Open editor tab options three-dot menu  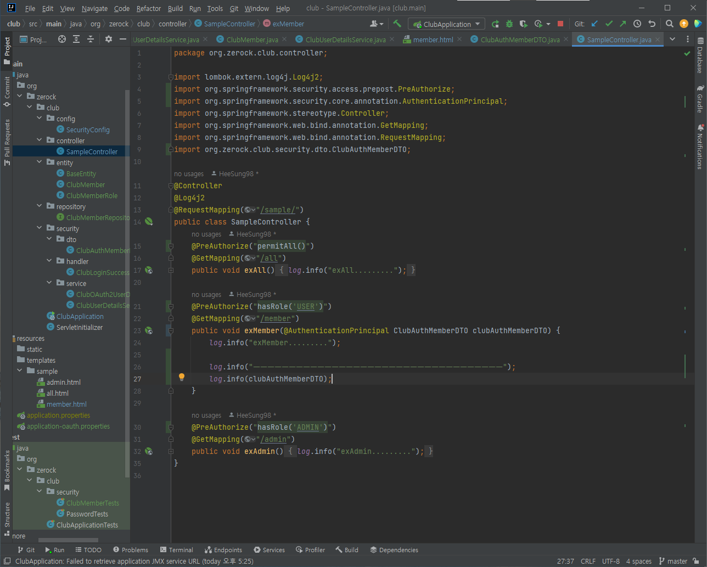(x=687, y=39)
